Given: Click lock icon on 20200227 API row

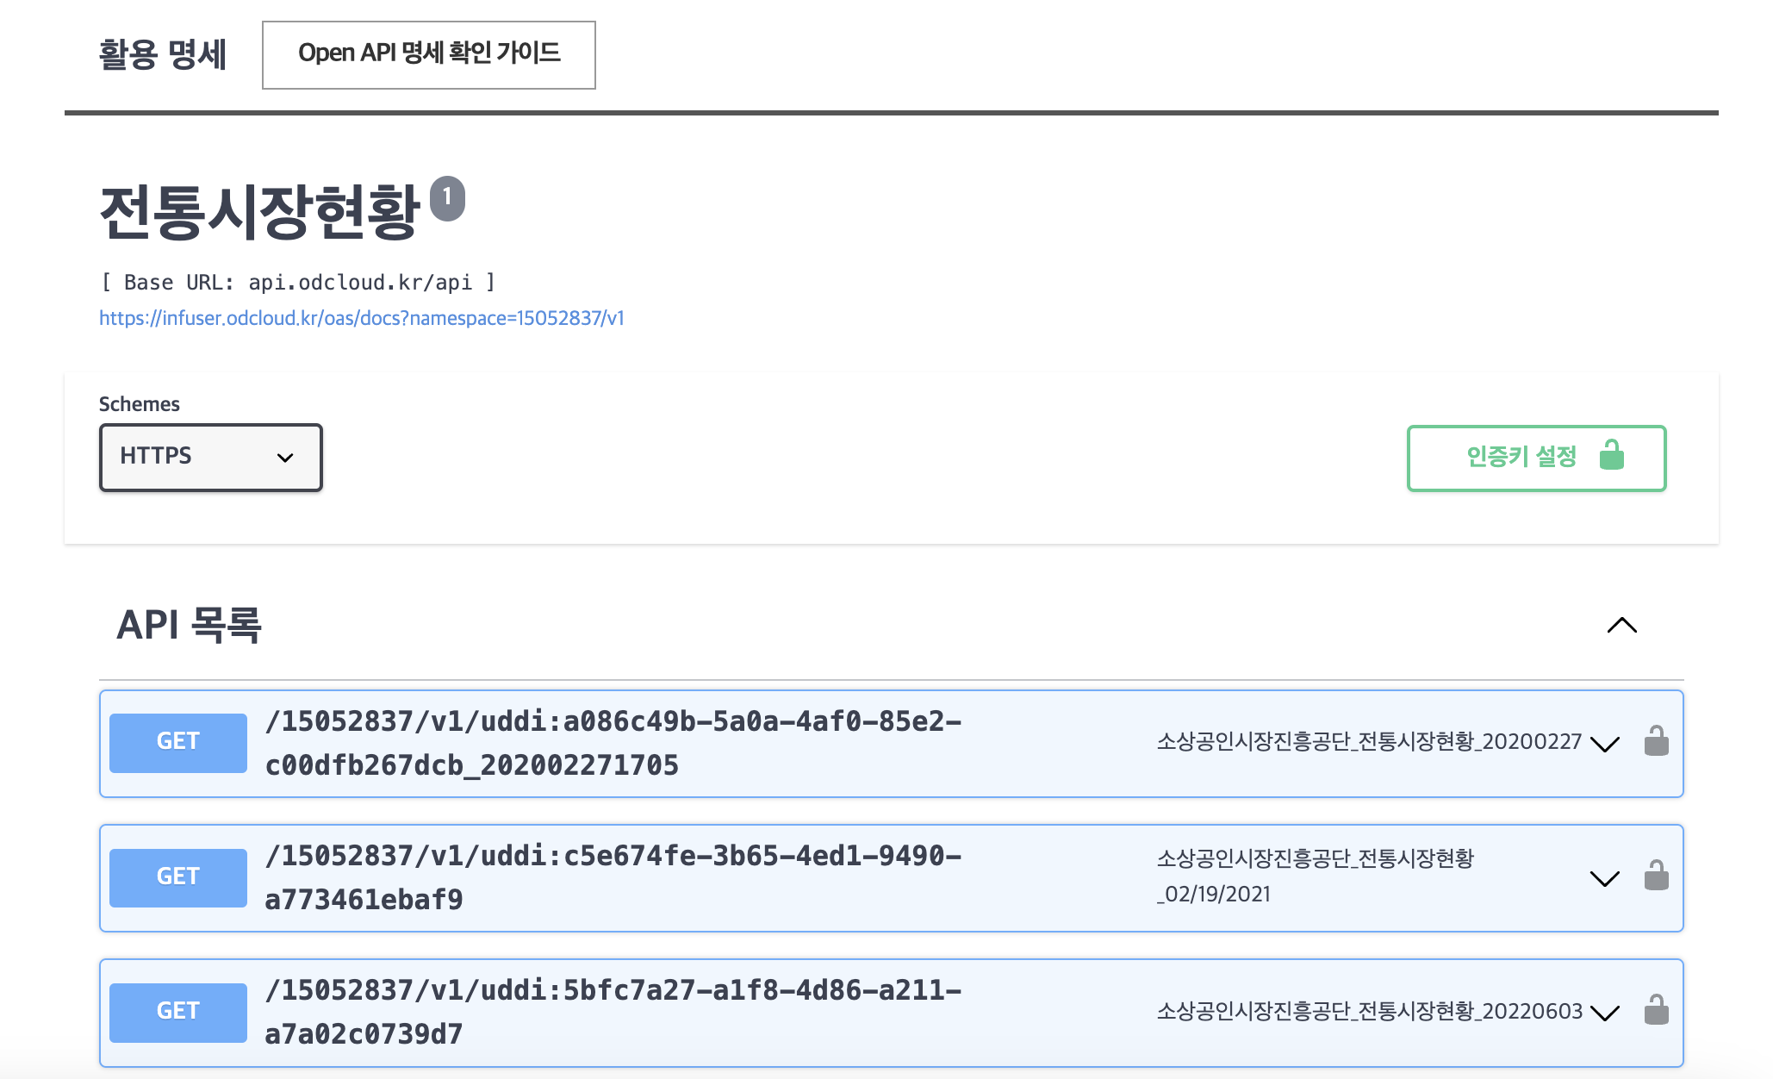Looking at the screenshot, I should coord(1656,742).
